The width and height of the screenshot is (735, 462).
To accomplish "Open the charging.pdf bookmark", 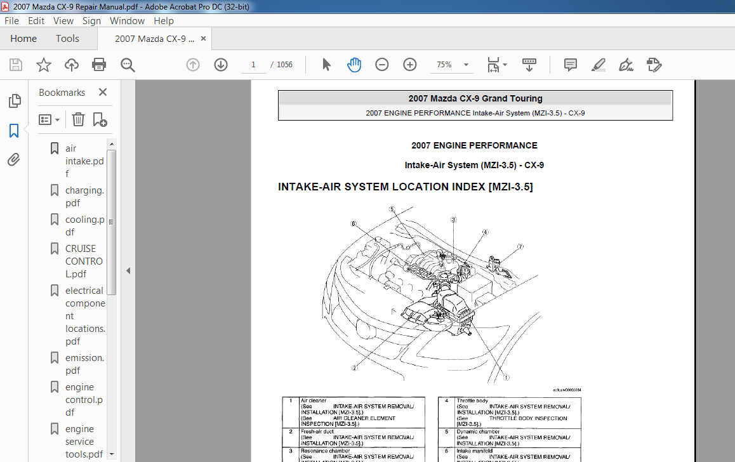I will [x=84, y=196].
